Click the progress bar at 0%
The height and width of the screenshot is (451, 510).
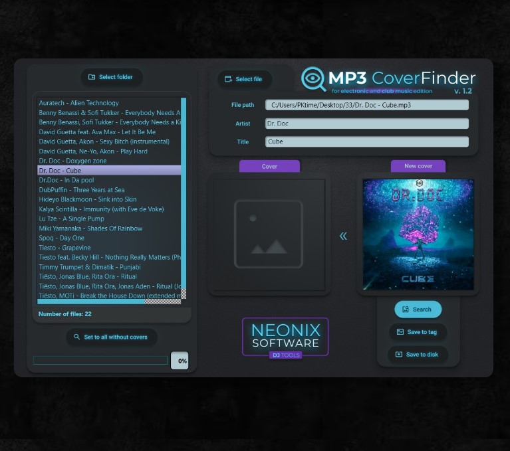click(100, 360)
